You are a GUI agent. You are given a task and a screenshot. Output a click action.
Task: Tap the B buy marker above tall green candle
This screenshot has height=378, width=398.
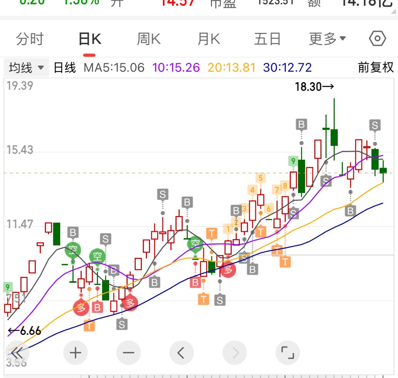[x=301, y=124]
